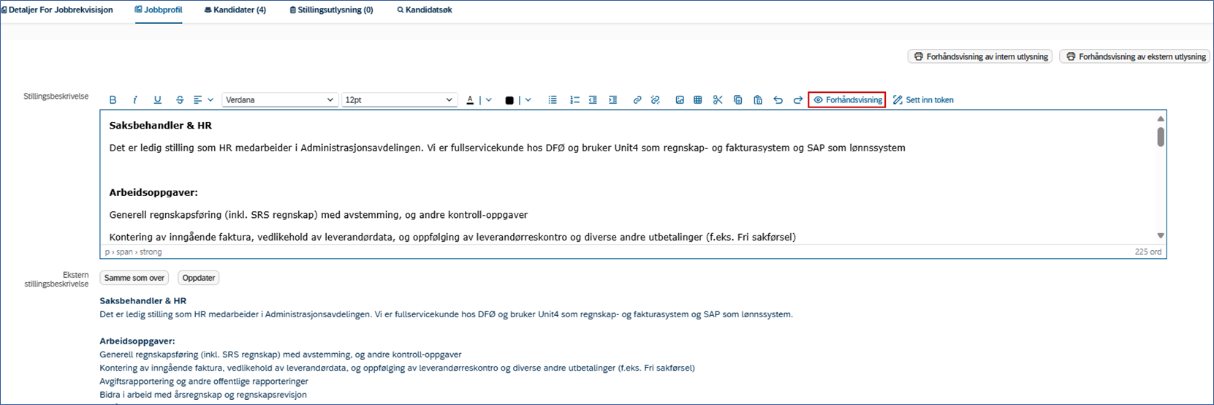Expand the text color picker arrow
The image size is (1214, 405).
[x=489, y=100]
